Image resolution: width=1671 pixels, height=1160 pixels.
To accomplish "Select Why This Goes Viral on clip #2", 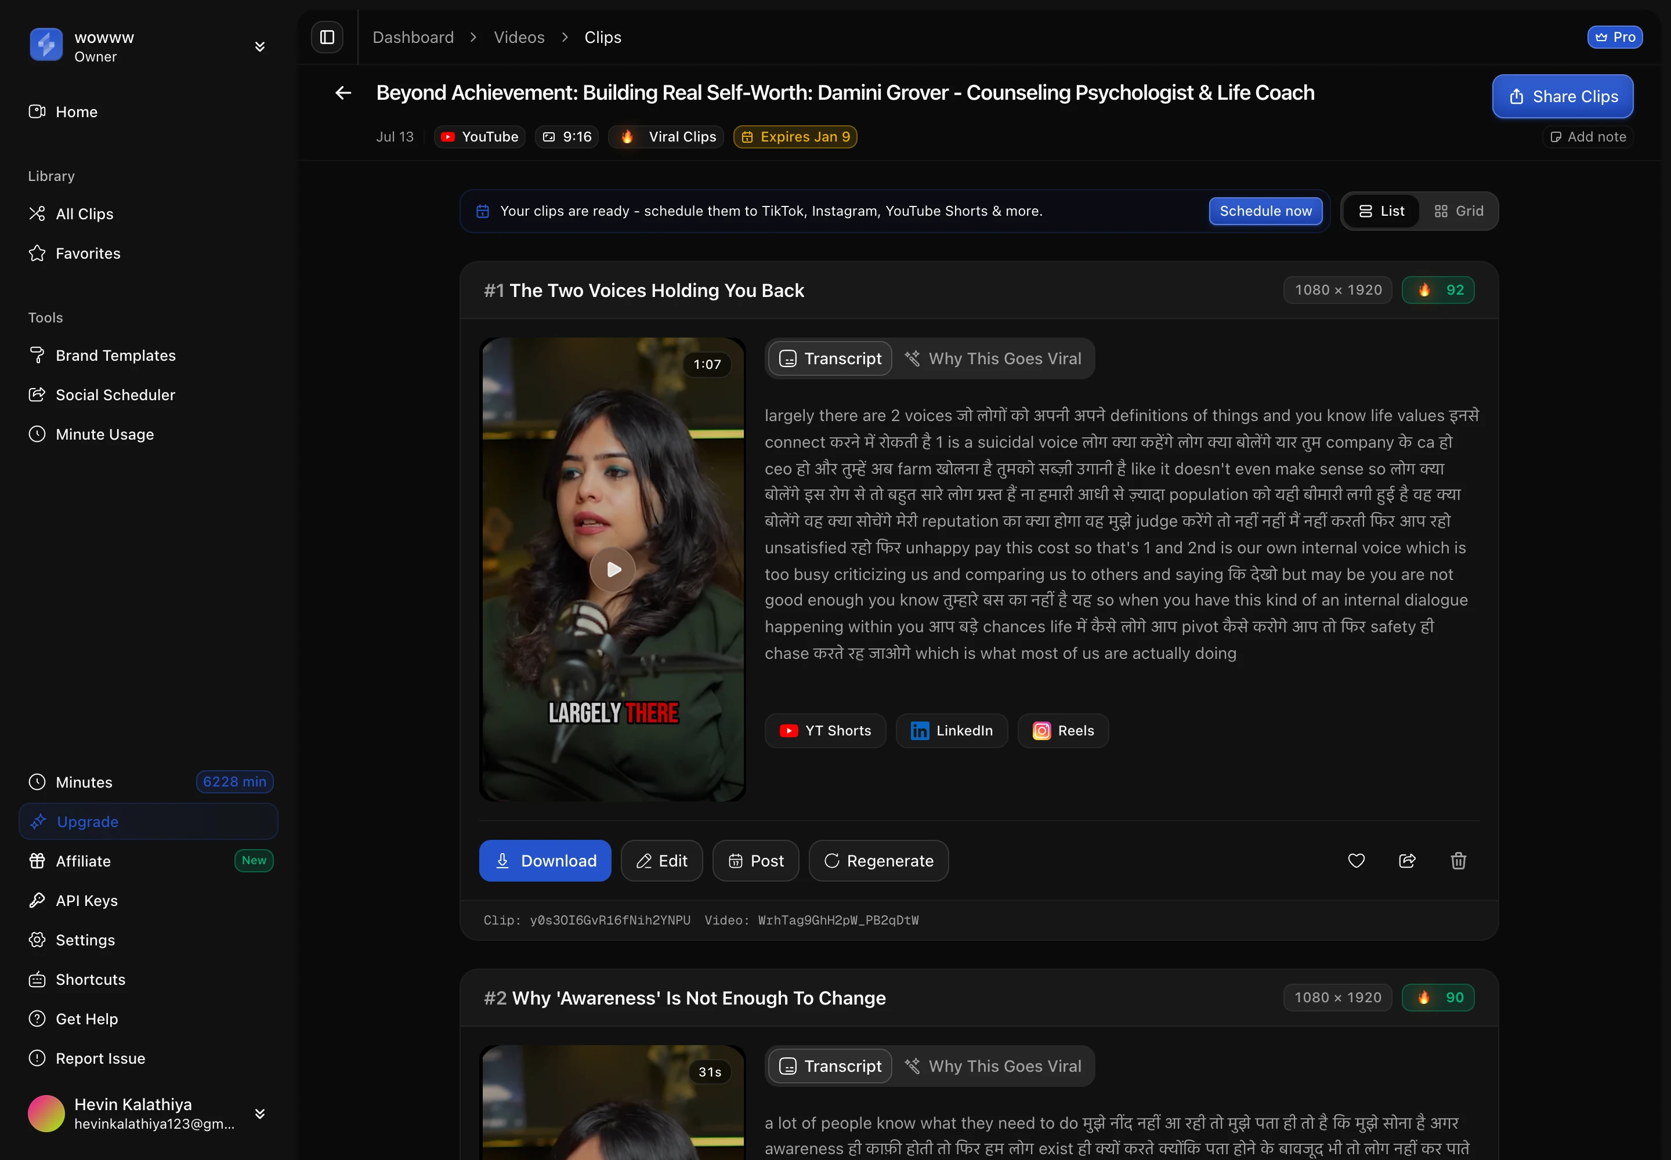I will [993, 1066].
